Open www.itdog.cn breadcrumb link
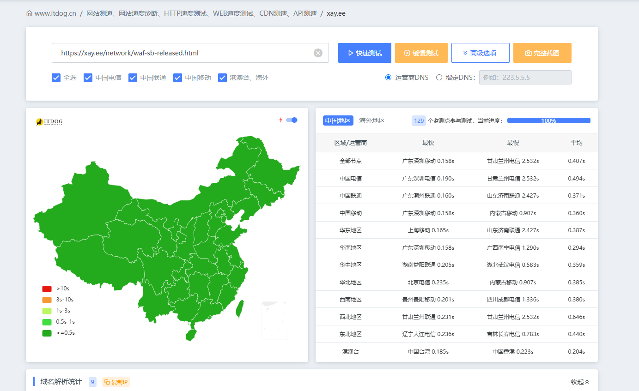The height and width of the screenshot is (391, 639). (55, 13)
